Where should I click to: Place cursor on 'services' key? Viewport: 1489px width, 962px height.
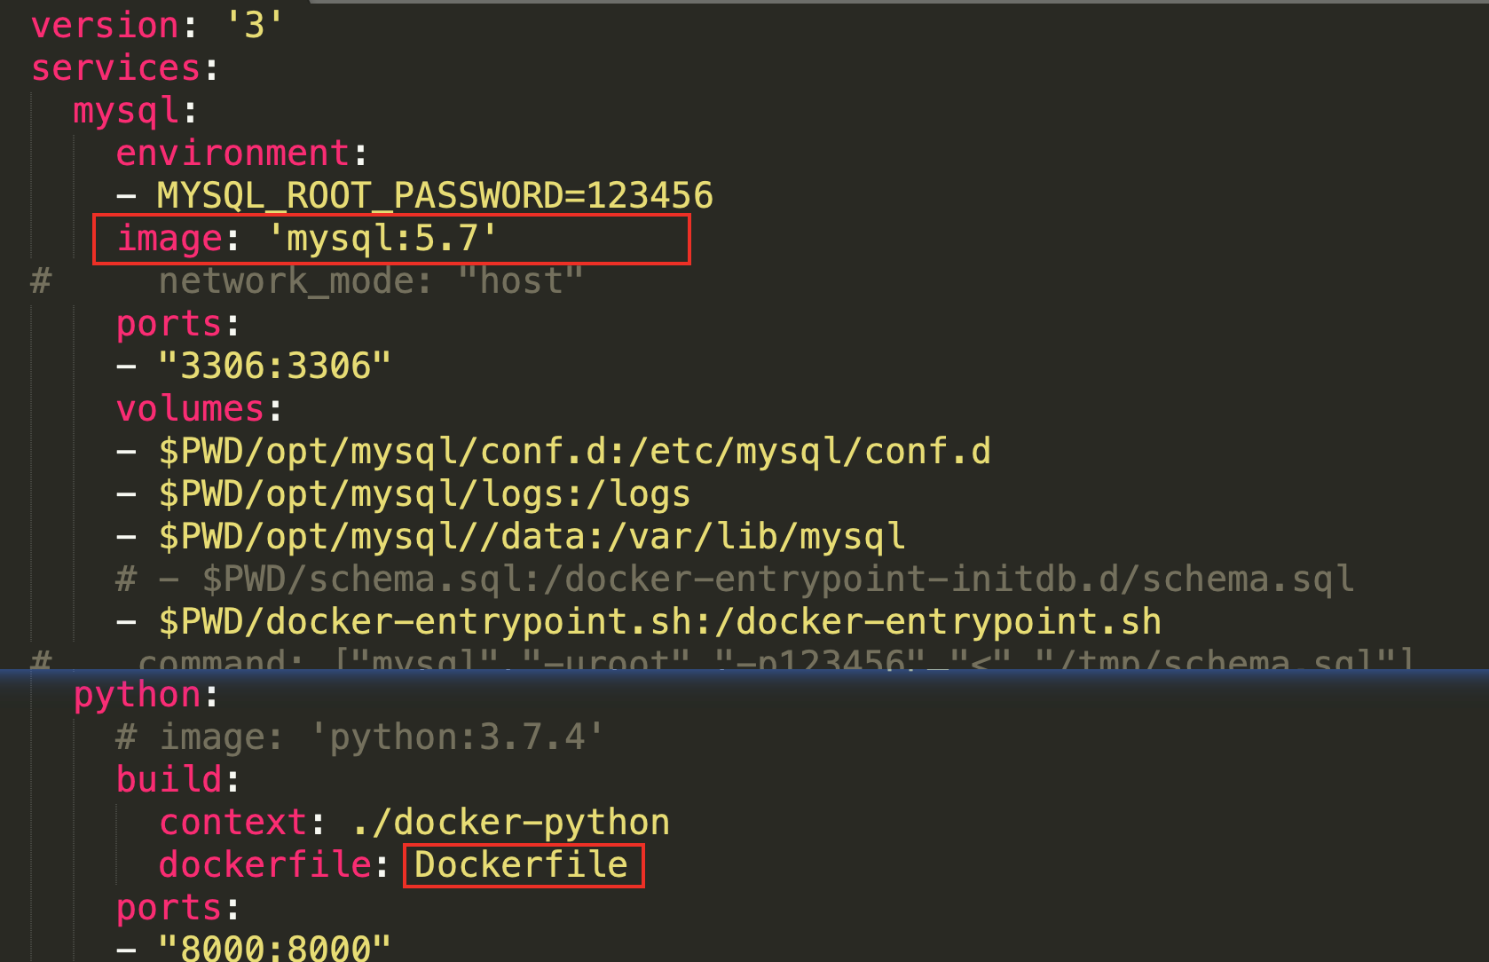pos(116,67)
